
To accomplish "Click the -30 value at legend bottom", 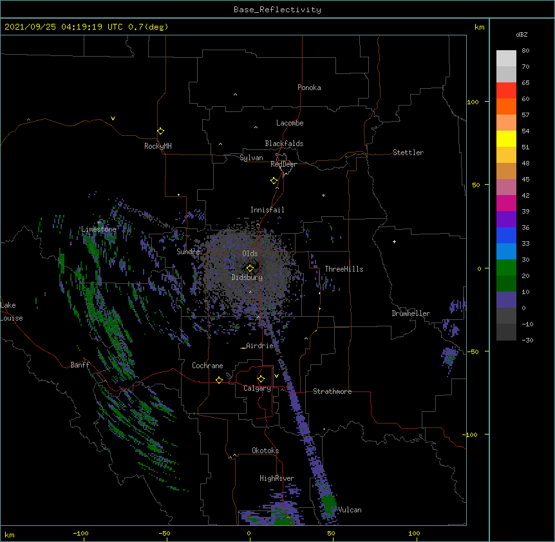I will 527,341.
